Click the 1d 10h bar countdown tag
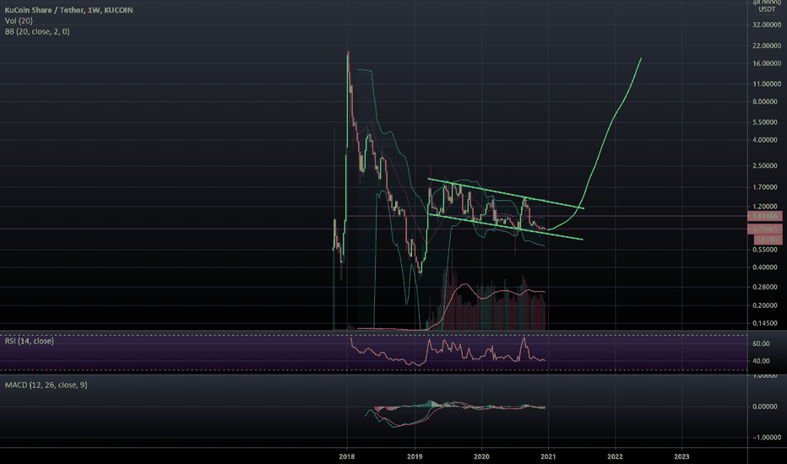Screen dimensions: 787x464 (x=768, y=240)
